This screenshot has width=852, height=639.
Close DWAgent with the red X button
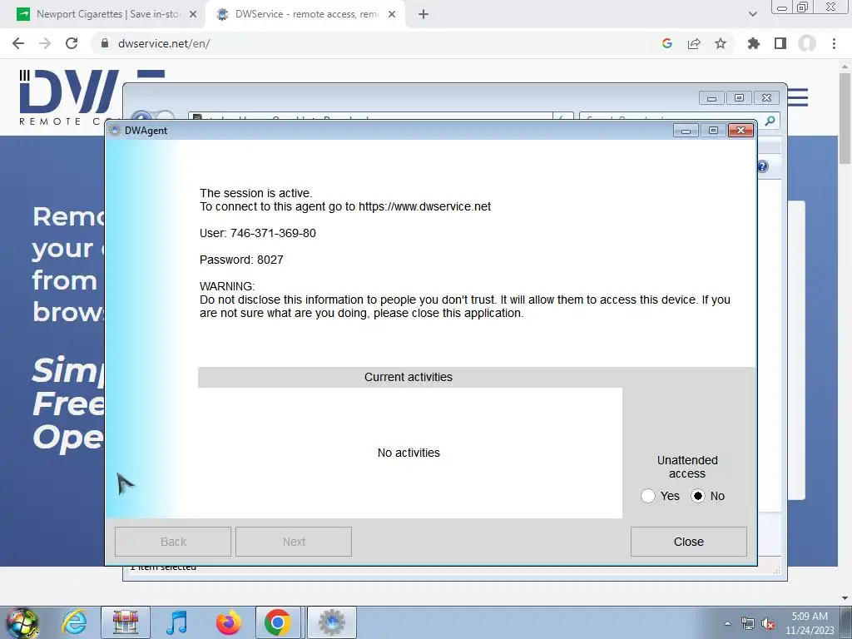coord(741,131)
